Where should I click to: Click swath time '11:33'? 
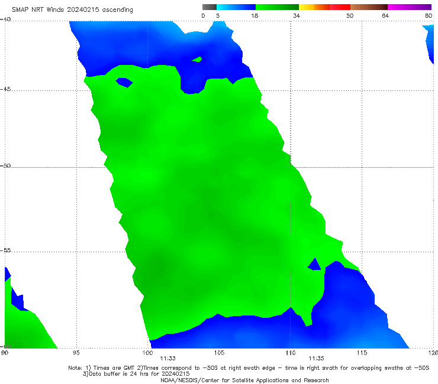click(x=168, y=359)
